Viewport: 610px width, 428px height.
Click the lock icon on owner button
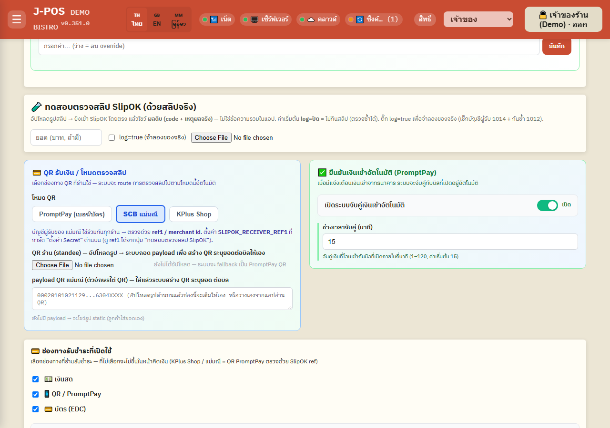pyautogui.click(x=543, y=15)
